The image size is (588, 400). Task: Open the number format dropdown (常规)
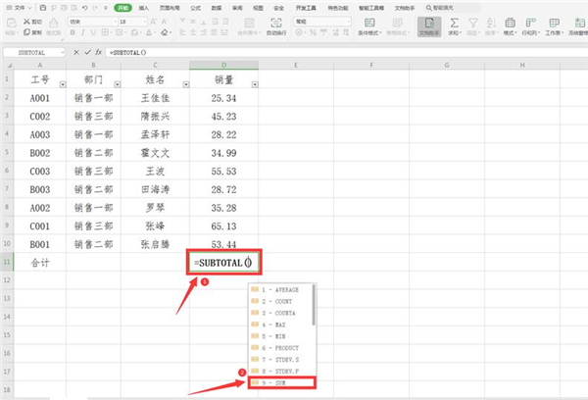click(x=348, y=22)
